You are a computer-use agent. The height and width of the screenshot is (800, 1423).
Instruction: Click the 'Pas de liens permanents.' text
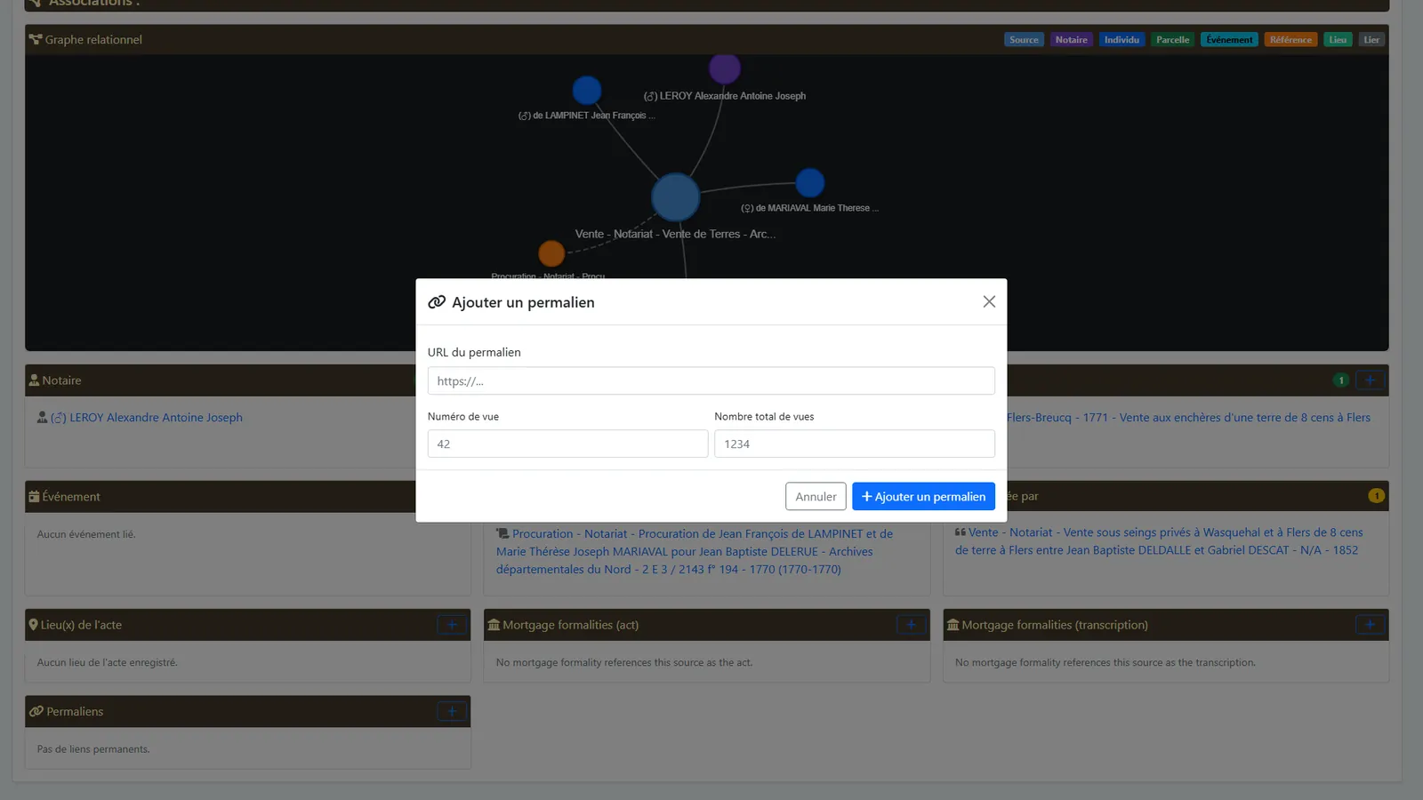click(93, 749)
